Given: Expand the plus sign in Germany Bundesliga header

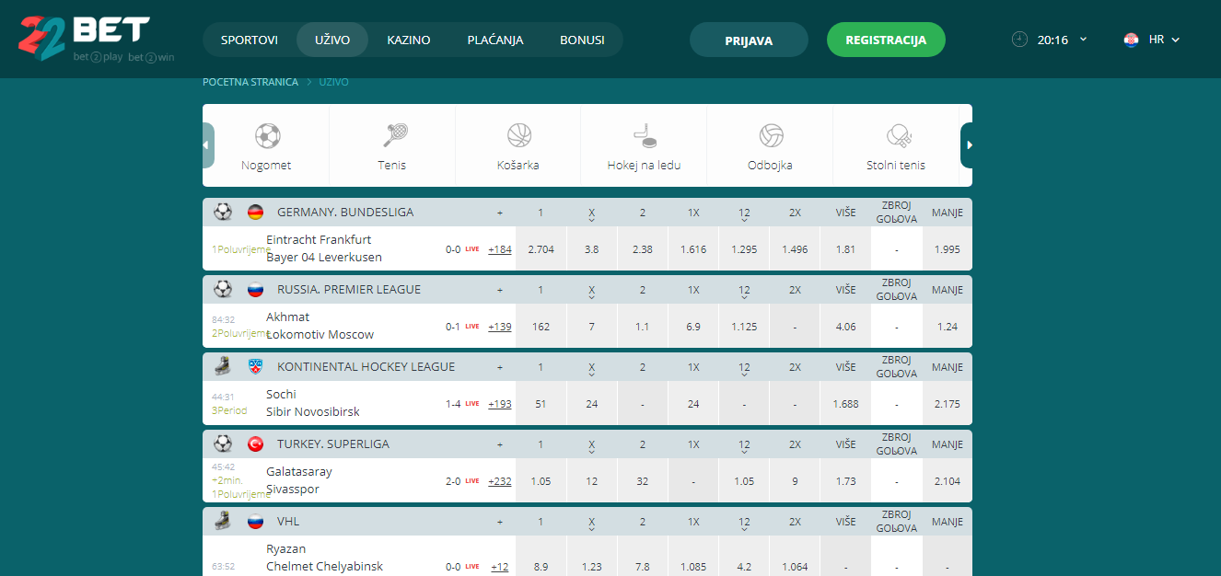Looking at the screenshot, I should point(500,213).
